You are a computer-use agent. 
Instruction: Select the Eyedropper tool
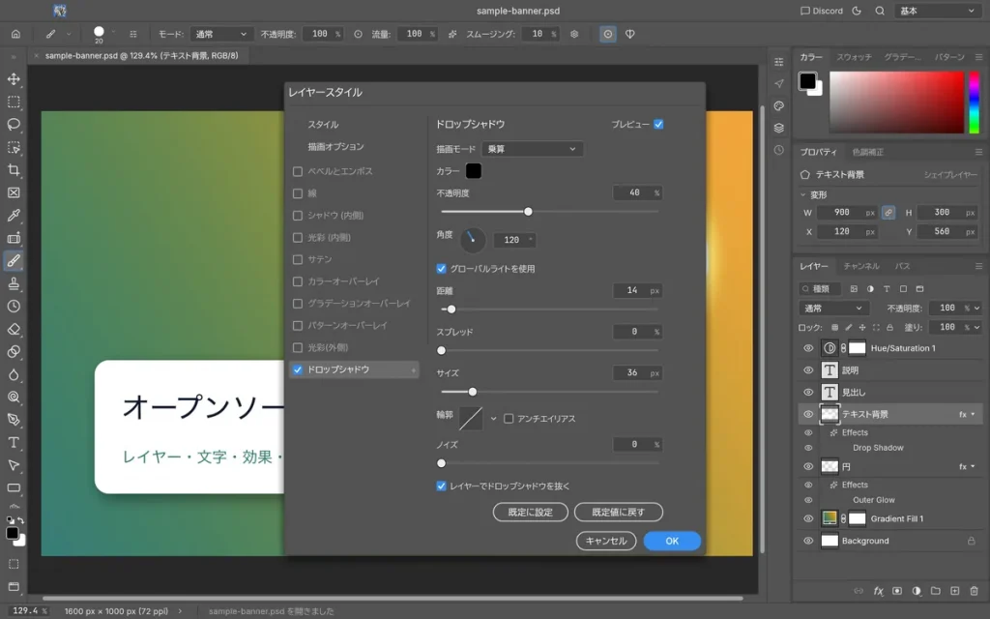point(14,216)
